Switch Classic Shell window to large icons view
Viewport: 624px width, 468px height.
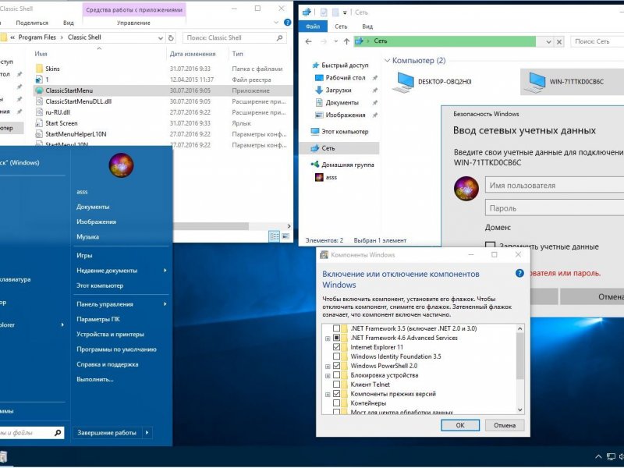tap(285, 236)
